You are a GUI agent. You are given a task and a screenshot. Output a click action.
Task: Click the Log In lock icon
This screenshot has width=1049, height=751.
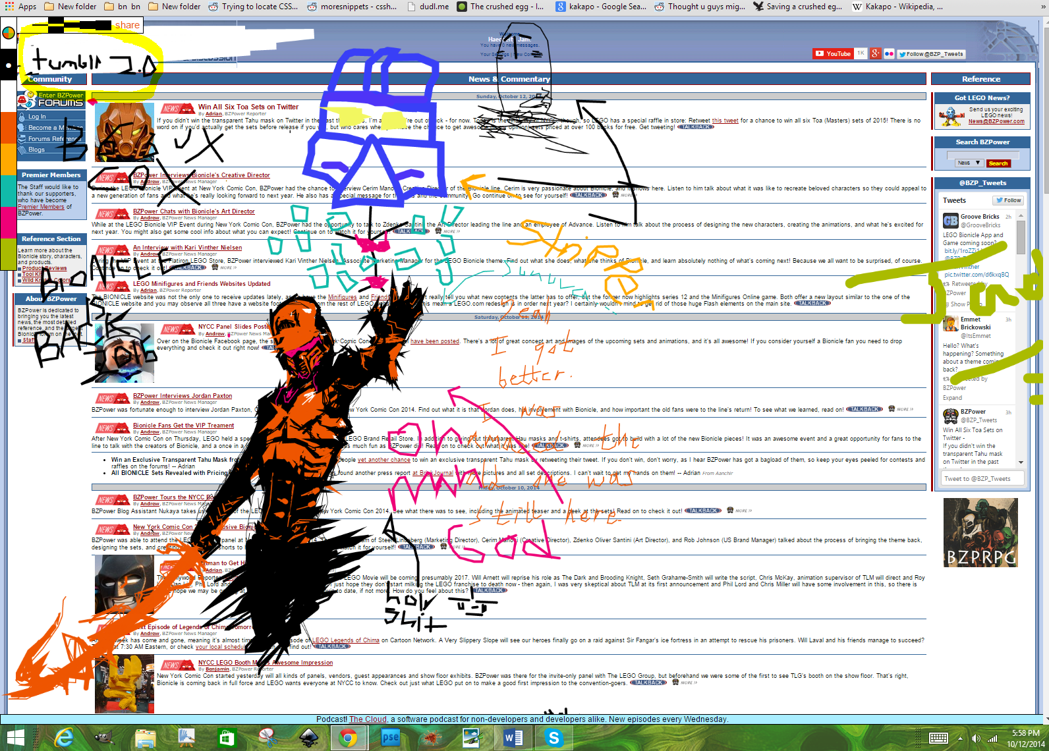[22, 117]
